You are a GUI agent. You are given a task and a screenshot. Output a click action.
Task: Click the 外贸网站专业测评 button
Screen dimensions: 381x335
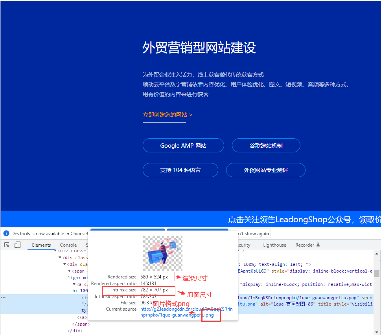point(265,170)
